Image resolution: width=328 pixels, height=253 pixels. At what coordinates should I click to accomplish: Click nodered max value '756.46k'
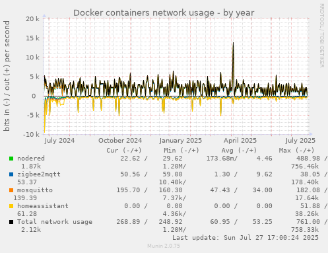[x=305, y=166]
